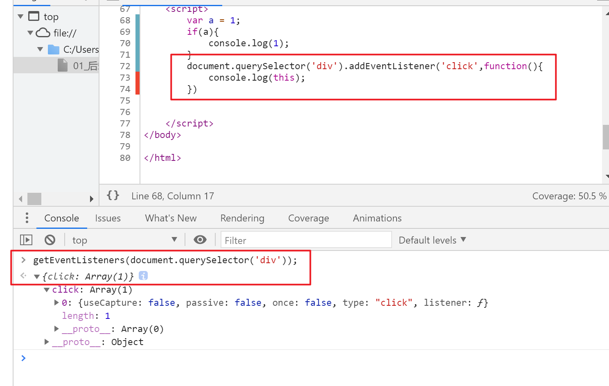Select the file:// origin label
This screenshot has width=609, height=386.
pos(65,33)
